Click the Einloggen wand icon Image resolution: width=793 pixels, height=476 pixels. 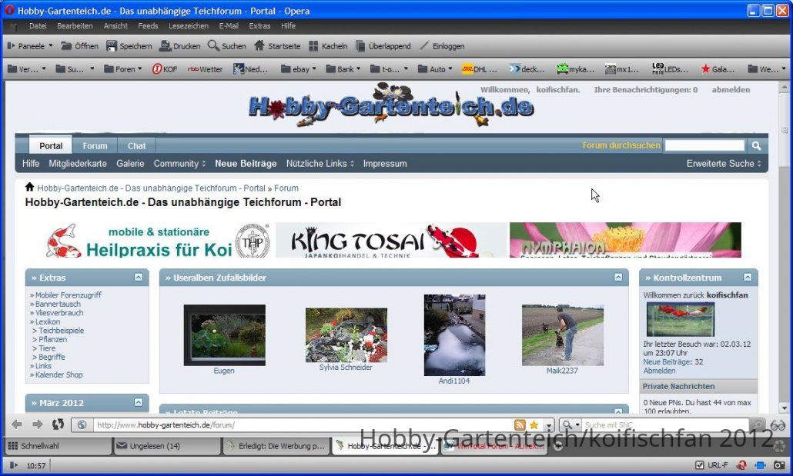coord(423,46)
